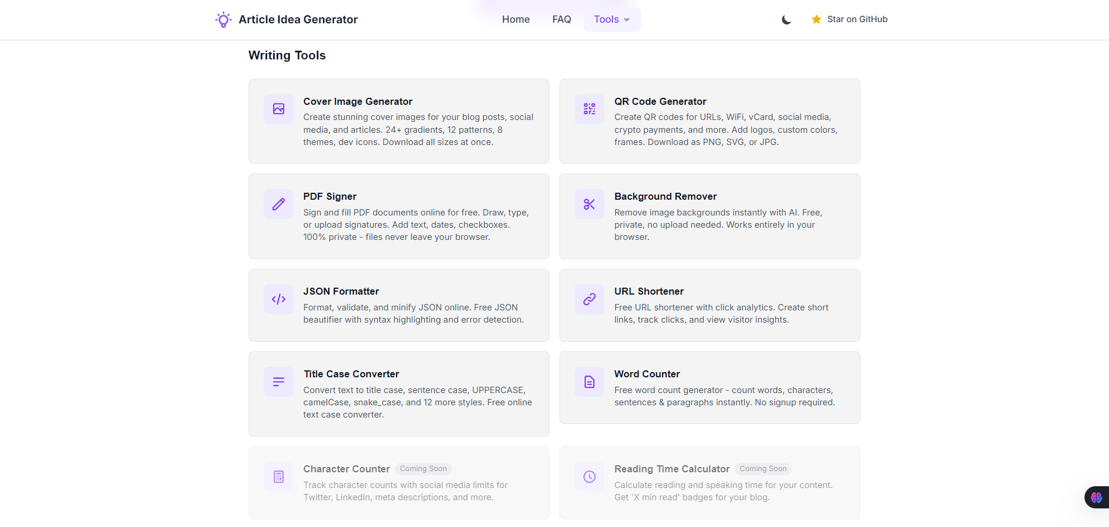Image resolution: width=1109 pixels, height=527 pixels.
Task: Switch to the FAQ page
Action: 561,19
